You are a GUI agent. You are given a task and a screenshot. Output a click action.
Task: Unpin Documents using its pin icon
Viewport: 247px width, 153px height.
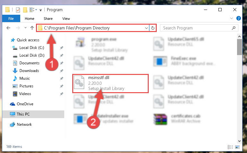pyautogui.click(x=61, y=63)
